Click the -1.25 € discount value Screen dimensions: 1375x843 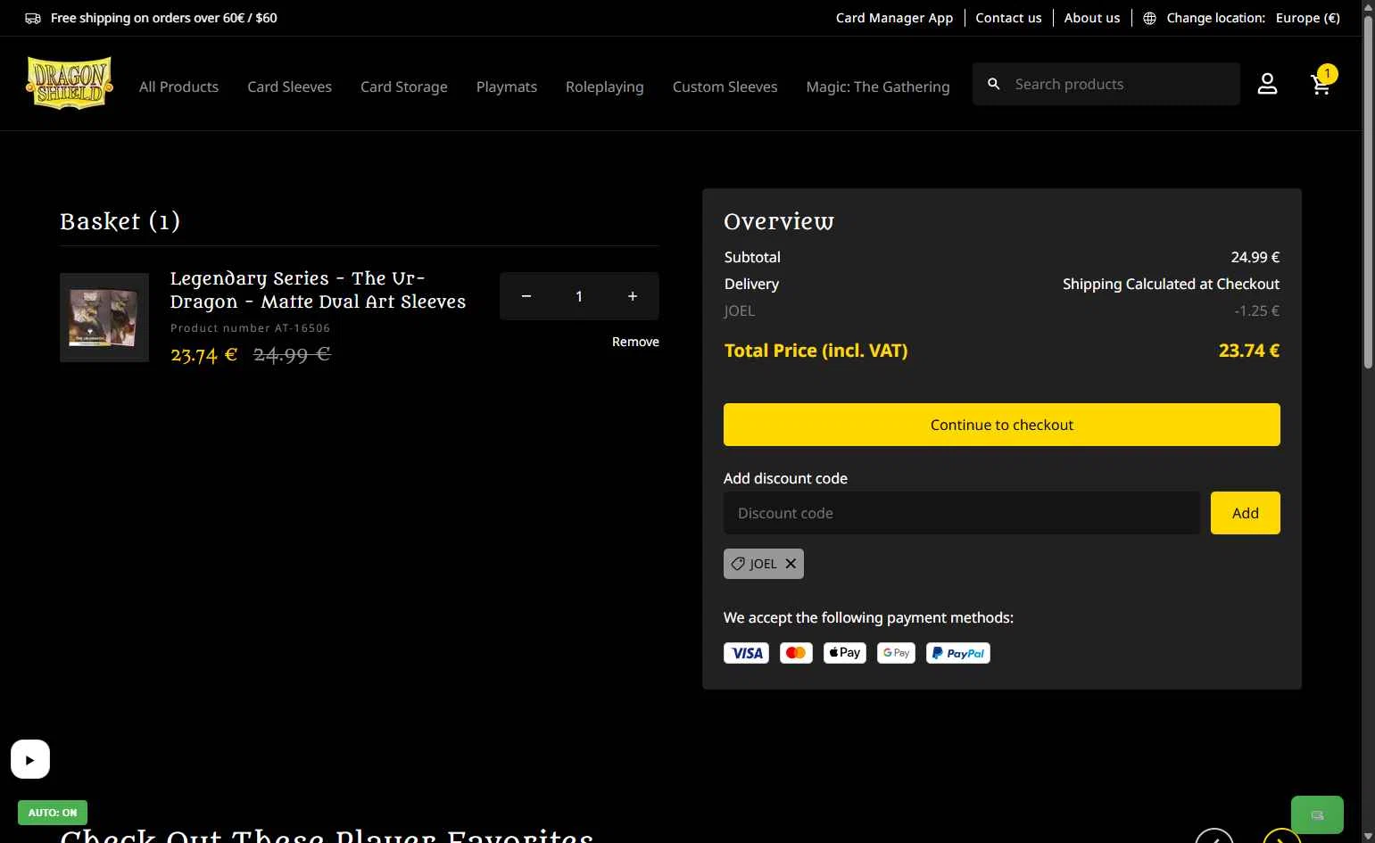[1257, 310]
